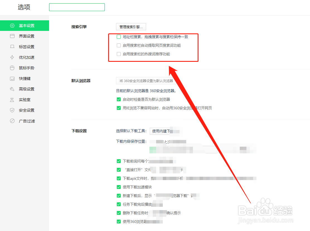This screenshot has width=310, height=231.
Task: Open 快捷键 settings section
Action: coord(25,78)
